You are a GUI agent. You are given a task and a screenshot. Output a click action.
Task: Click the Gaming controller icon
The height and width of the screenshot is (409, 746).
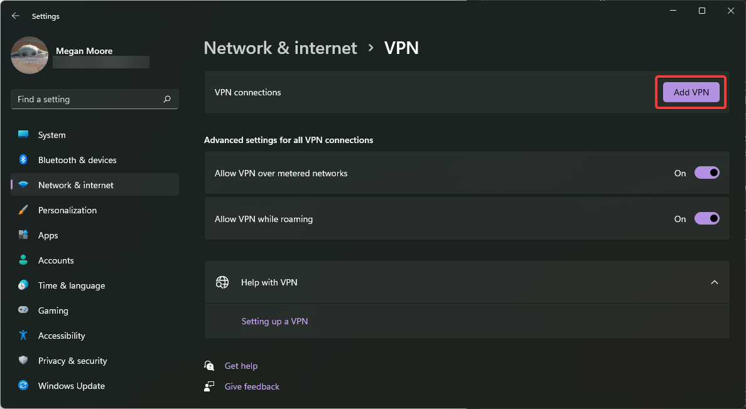point(23,310)
